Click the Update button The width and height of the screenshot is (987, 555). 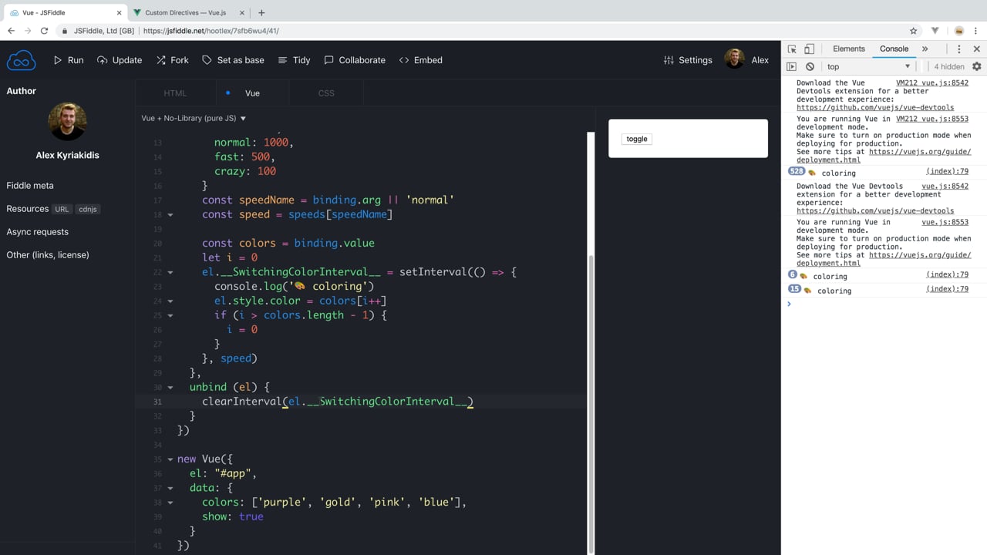coord(120,60)
